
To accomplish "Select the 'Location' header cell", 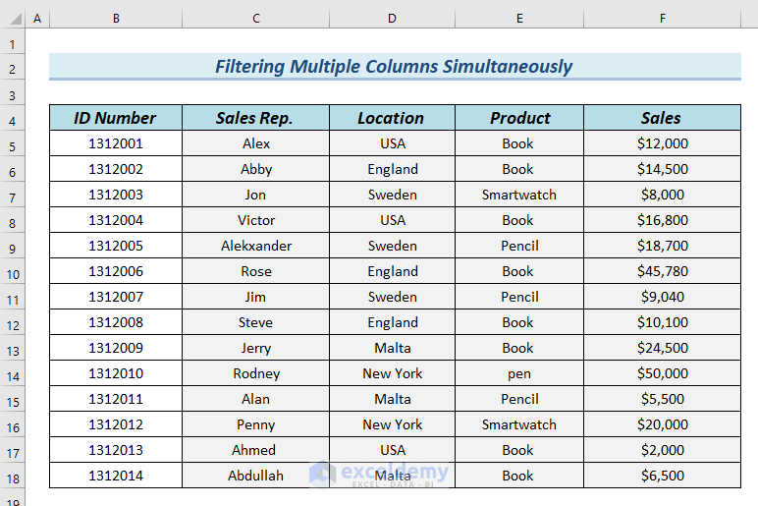I will point(392,118).
